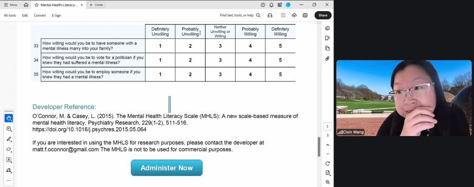This screenshot has height=187, width=474.
Task: Toggle the page thumbnails panel icon
Action: pos(327,48)
